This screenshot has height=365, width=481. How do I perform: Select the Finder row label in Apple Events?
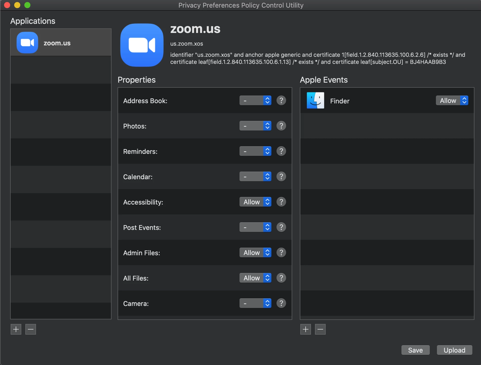click(340, 101)
